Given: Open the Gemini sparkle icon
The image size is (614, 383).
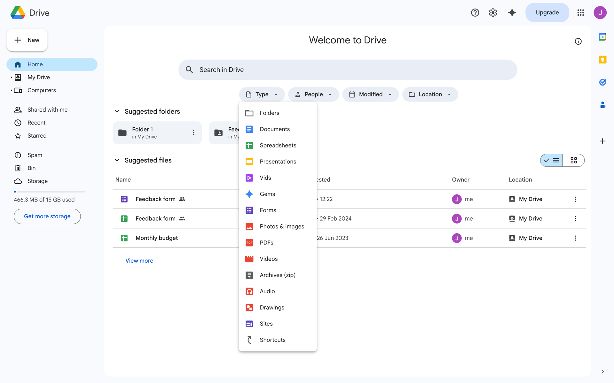Looking at the screenshot, I should point(512,12).
